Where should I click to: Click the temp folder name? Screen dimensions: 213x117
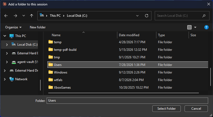point(58,42)
